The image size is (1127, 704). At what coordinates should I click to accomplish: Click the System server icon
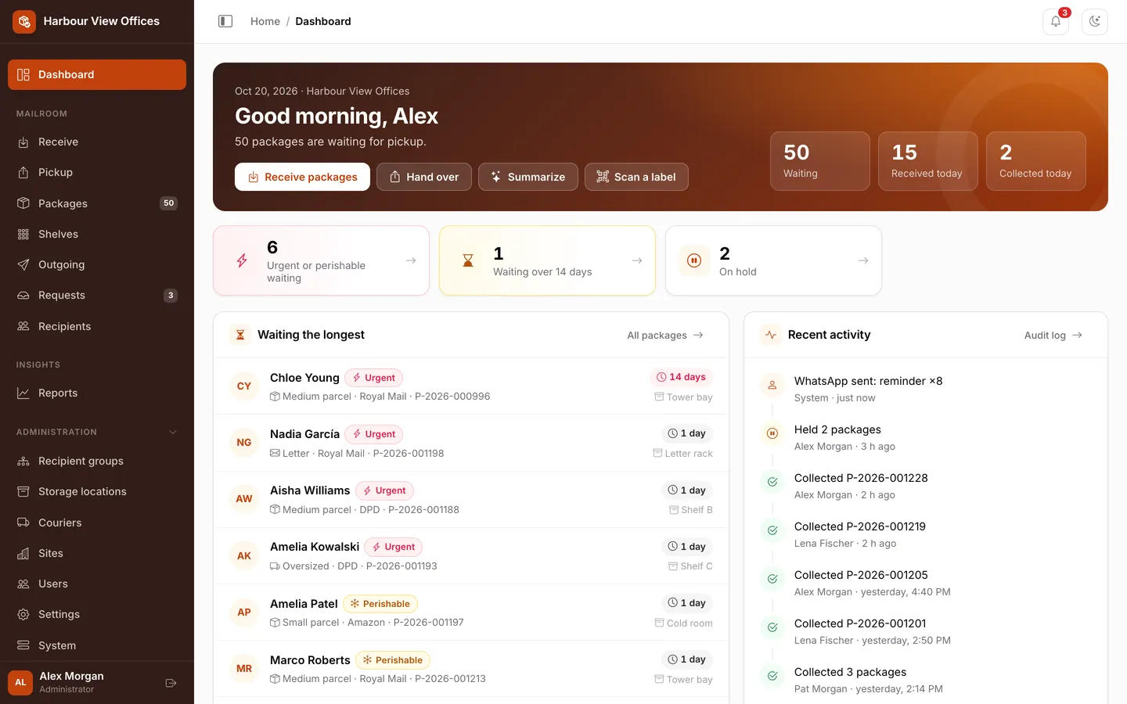[23, 645]
